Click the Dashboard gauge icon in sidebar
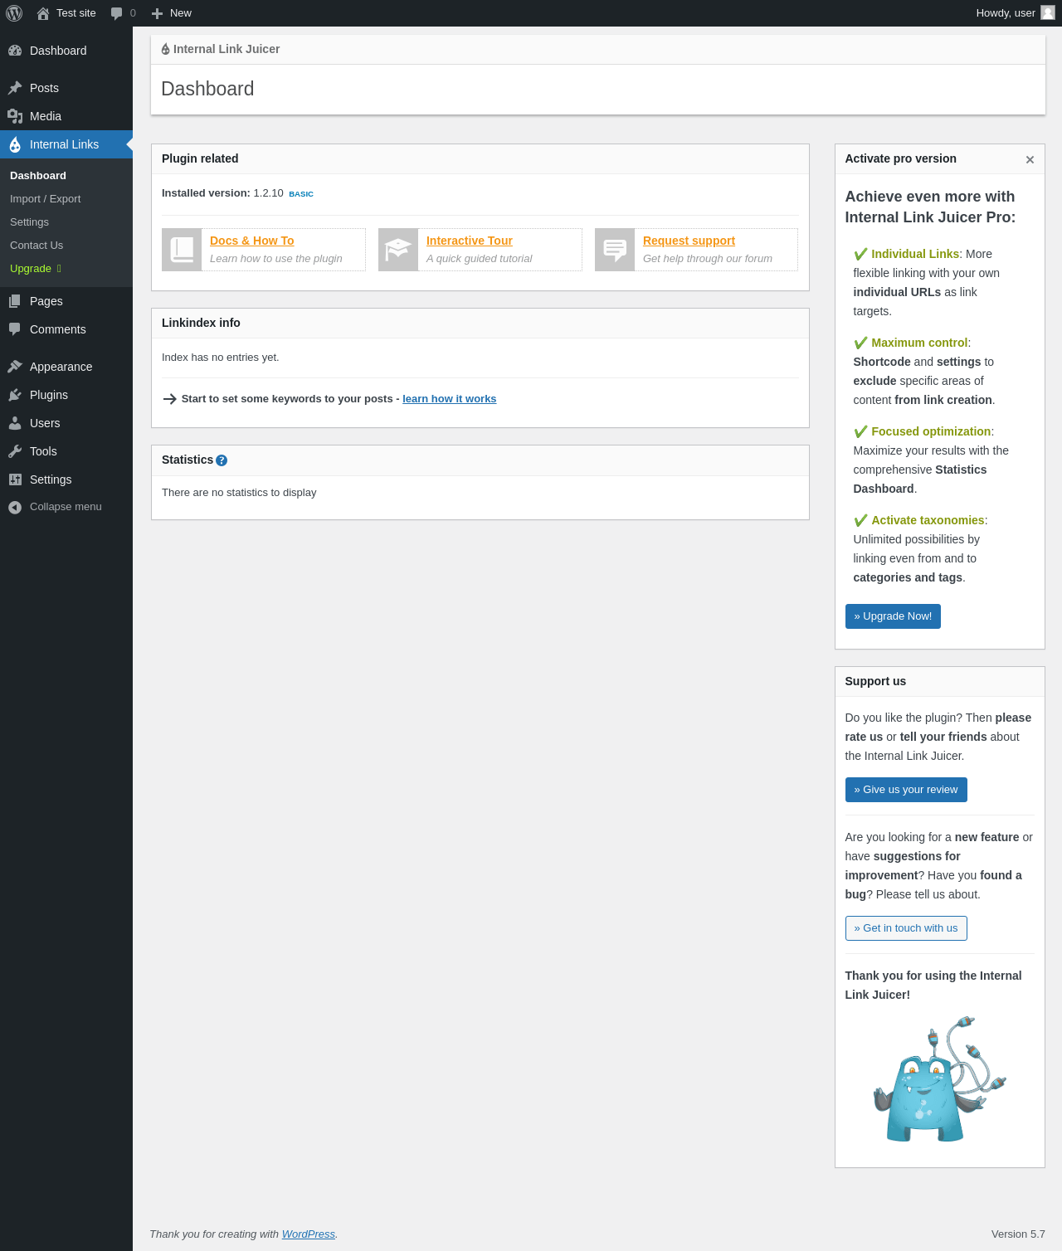This screenshot has height=1251, width=1062. click(x=15, y=51)
